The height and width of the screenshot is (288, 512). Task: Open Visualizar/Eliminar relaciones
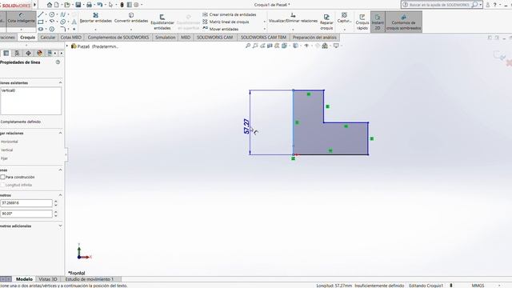(x=293, y=18)
